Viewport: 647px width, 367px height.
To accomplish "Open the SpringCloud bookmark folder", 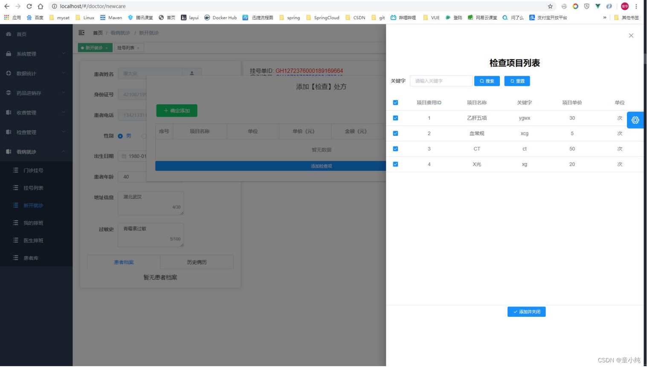I will coord(323,17).
